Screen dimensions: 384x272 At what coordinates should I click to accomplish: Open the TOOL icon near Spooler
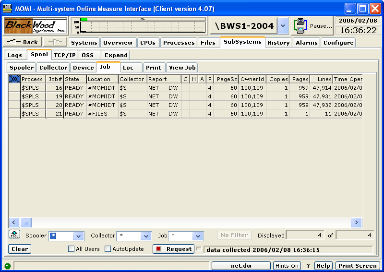pos(14,235)
